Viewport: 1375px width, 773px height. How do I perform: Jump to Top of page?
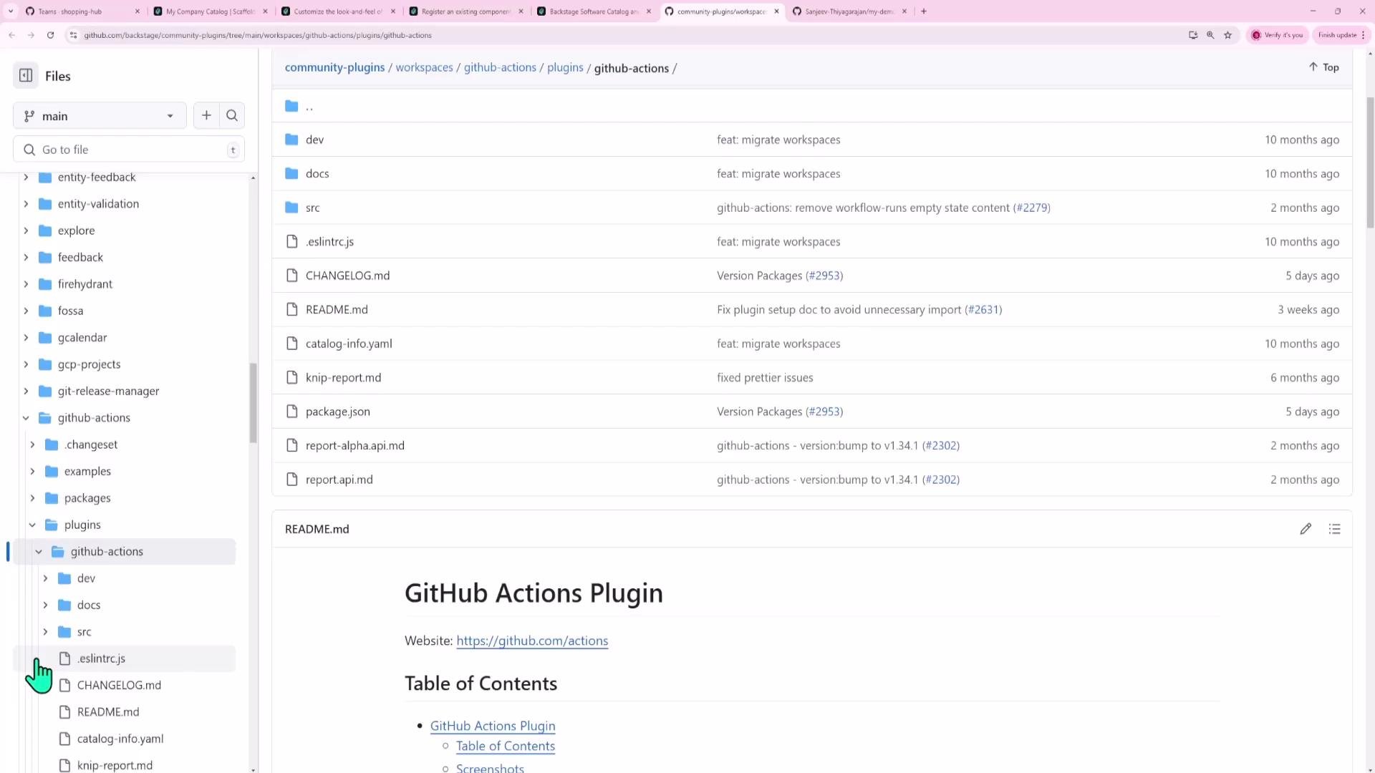1323,67
